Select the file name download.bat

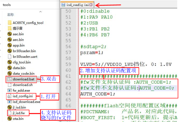(x=24, y=79)
